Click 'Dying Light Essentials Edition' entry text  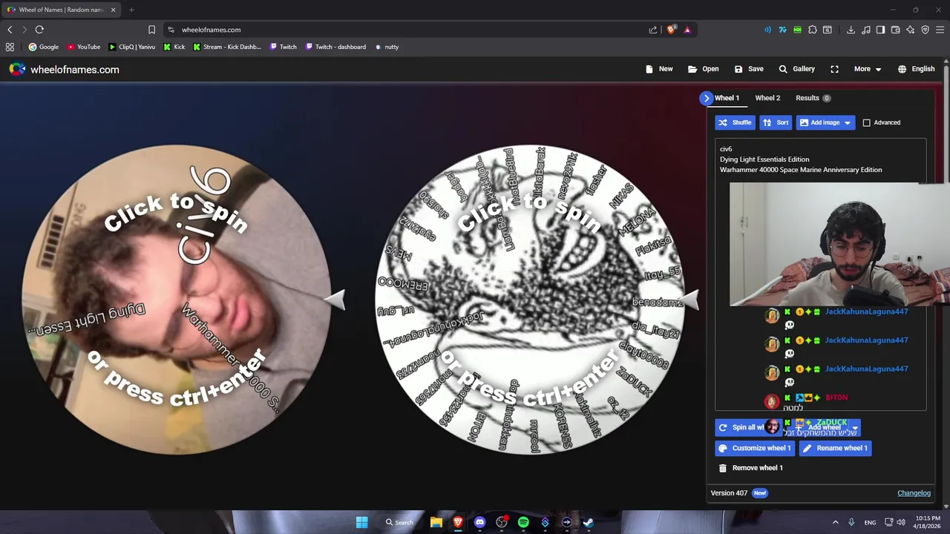click(764, 159)
